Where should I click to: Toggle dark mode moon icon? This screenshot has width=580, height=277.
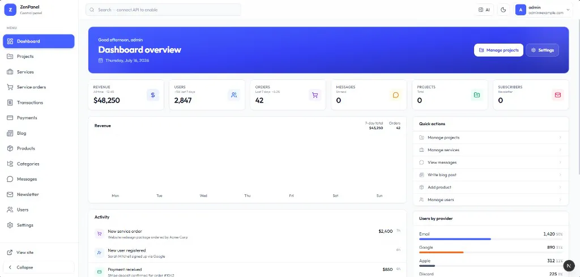[503, 10]
